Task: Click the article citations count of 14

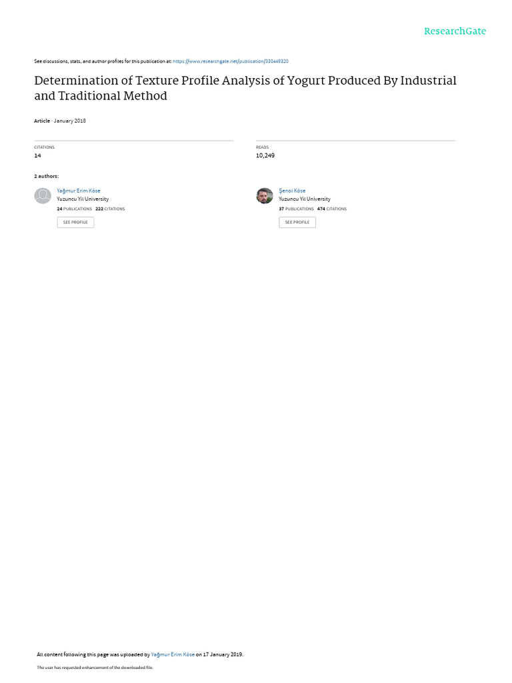Action: coord(37,155)
